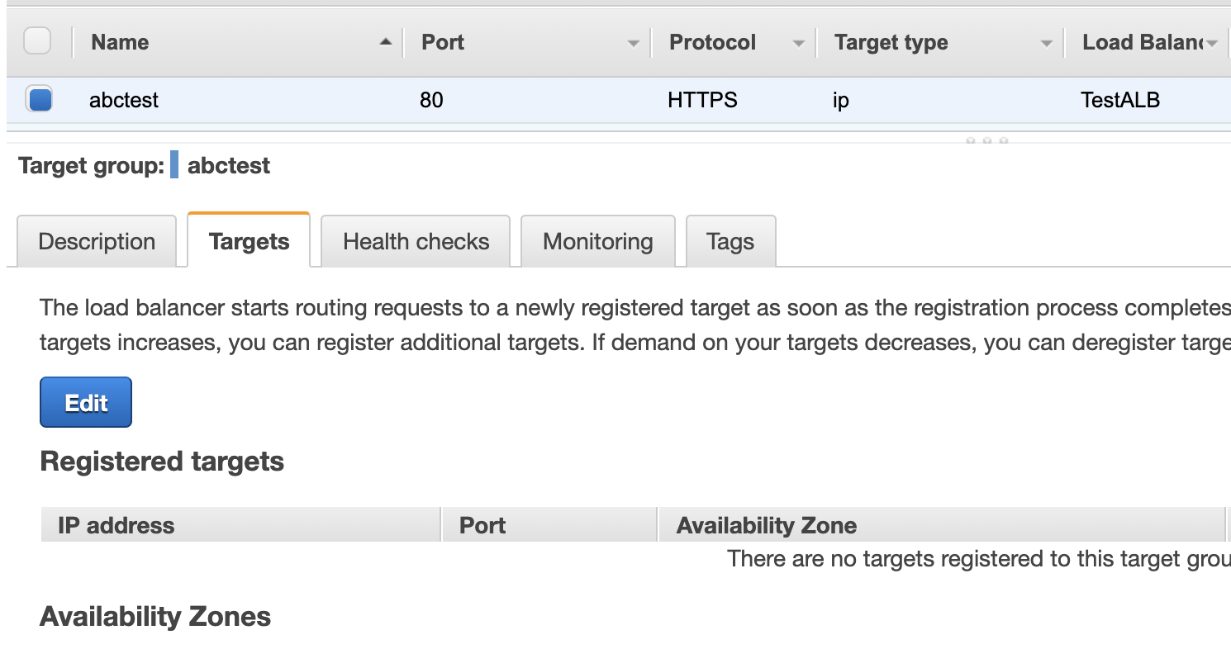Click the TestALB load balancer cell
The image size is (1231, 649).
pos(1120,101)
